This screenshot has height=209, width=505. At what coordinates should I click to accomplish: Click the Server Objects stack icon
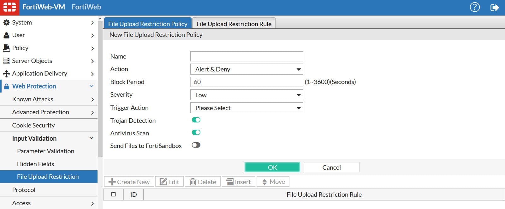(x=6, y=61)
